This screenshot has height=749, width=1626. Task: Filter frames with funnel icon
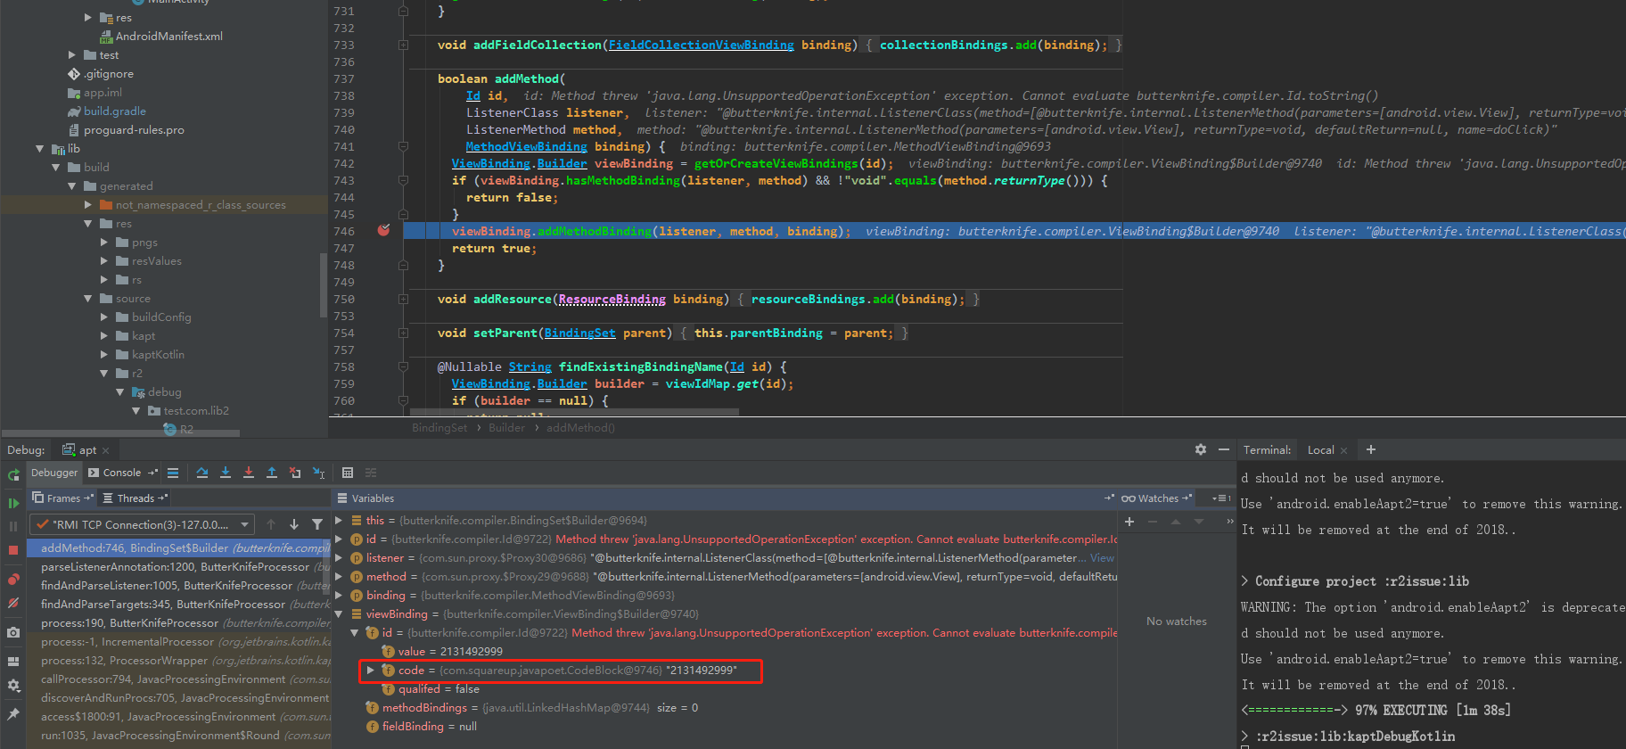click(x=317, y=524)
